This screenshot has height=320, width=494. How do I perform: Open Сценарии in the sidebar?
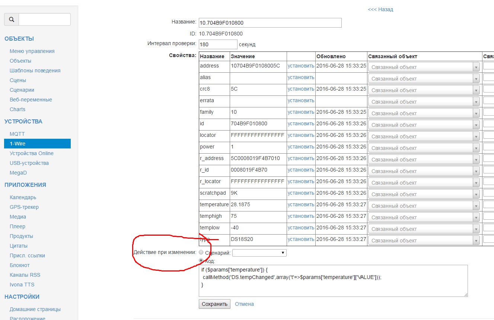(22, 90)
